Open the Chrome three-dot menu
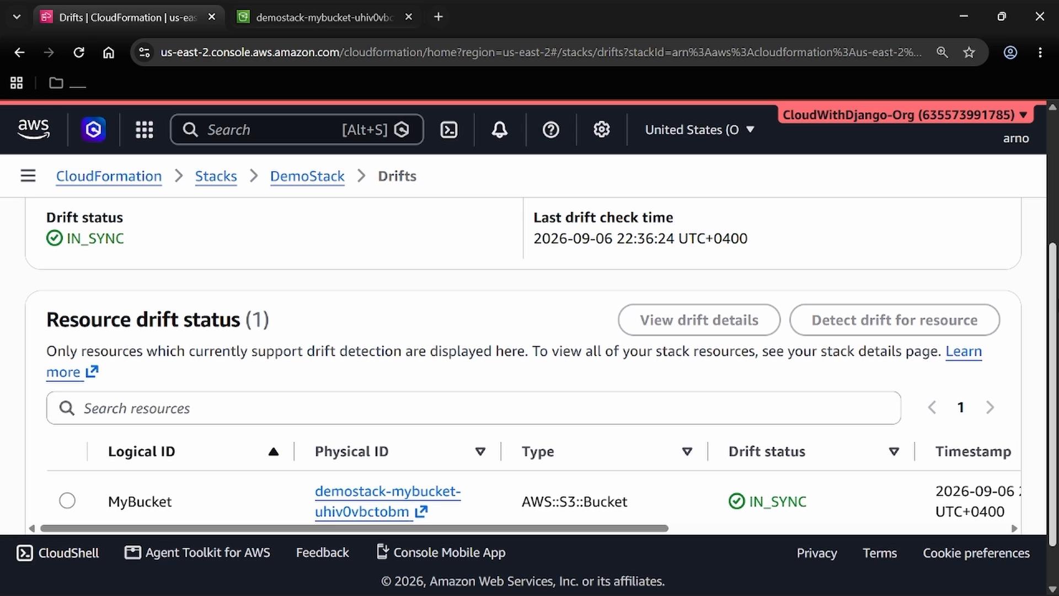Image resolution: width=1059 pixels, height=596 pixels. tap(1040, 52)
